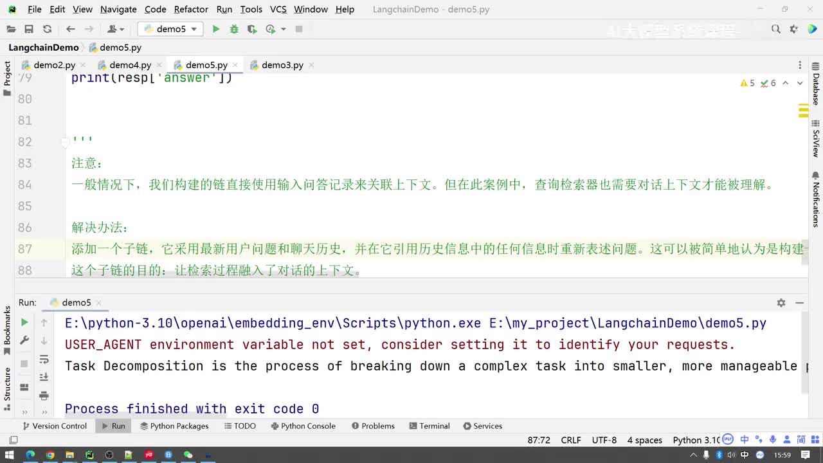Open file using the folder toolbar icon

click(x=11, y=29)
